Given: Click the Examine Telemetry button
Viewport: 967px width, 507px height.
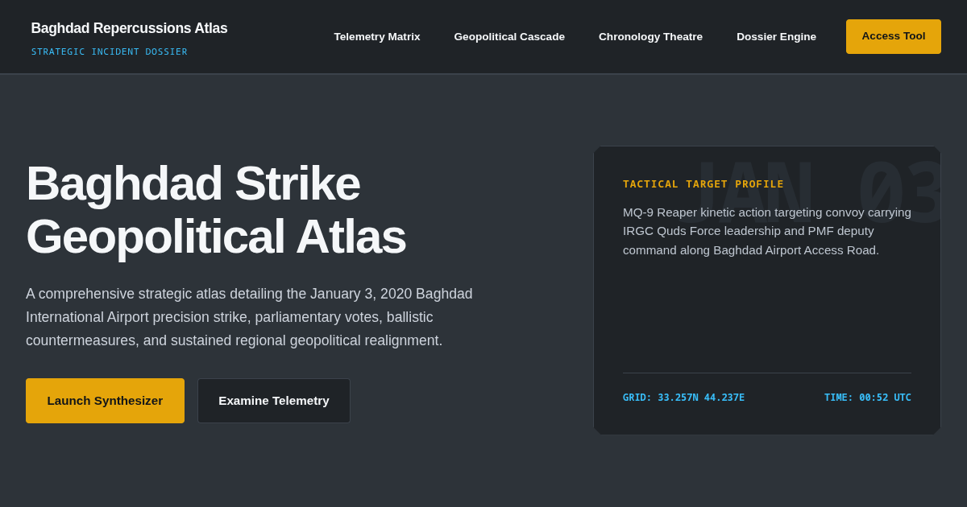Looking at the screenshot, I should pos(274,401).
